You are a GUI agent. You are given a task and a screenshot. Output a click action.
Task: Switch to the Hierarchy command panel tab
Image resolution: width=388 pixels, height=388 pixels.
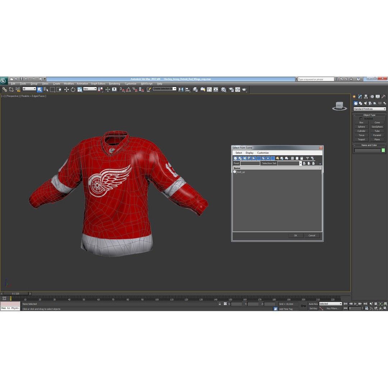coord(366,97)
